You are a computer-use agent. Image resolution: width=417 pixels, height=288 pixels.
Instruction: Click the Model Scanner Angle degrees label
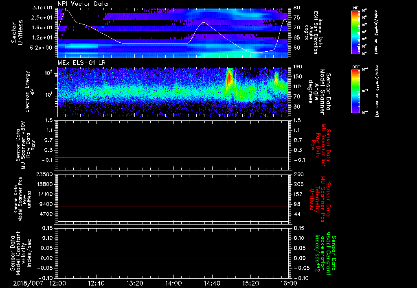[320, 92]
